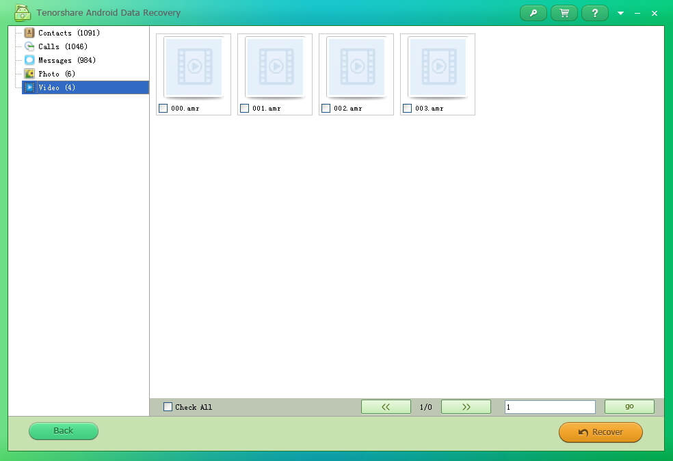Minimize the Tenorshare window
Screen dimensions: 673x461
(x=637, y=13)
